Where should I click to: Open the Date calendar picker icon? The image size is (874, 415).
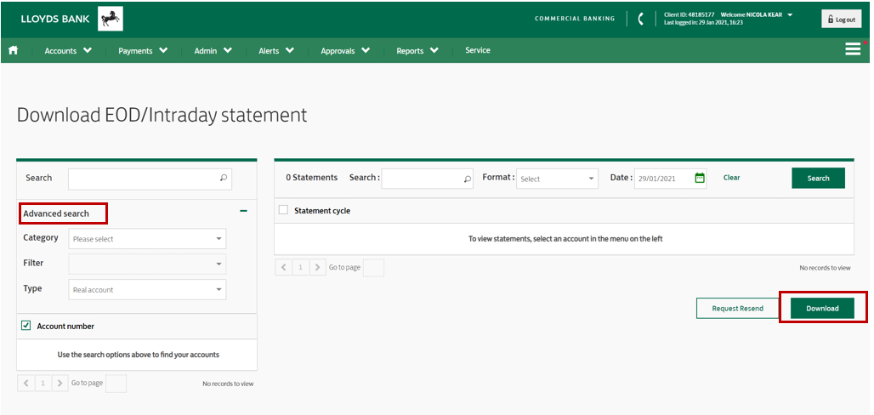(700, 178)
